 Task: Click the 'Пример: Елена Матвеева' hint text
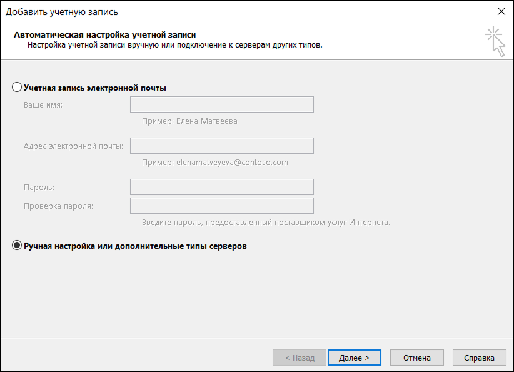[x=189, y=121]
